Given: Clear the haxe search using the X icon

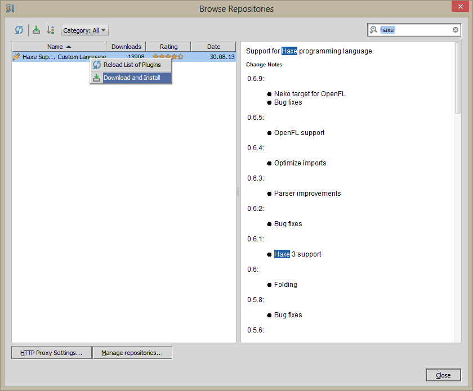Looking at the screenshot, I should (x=455, y=29).
